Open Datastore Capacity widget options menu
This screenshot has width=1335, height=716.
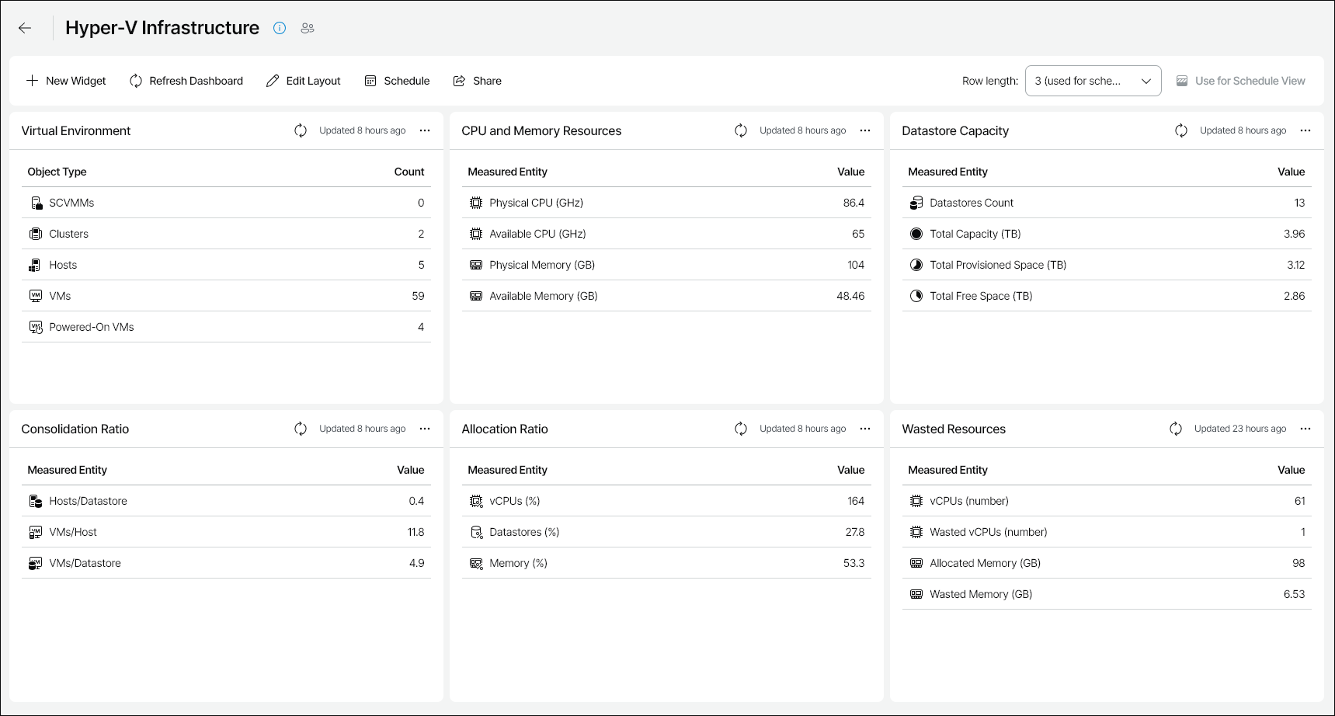pos(1305,130)
